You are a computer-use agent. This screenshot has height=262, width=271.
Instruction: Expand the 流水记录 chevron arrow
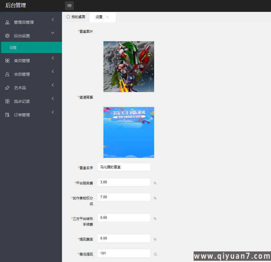(x=53, y=99)
